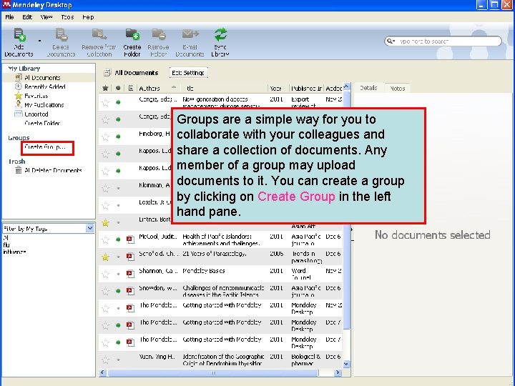The height and width of the screenshot is (386, 515).
Task: Open the search options dropdown arrow
Action: point(393,41)
